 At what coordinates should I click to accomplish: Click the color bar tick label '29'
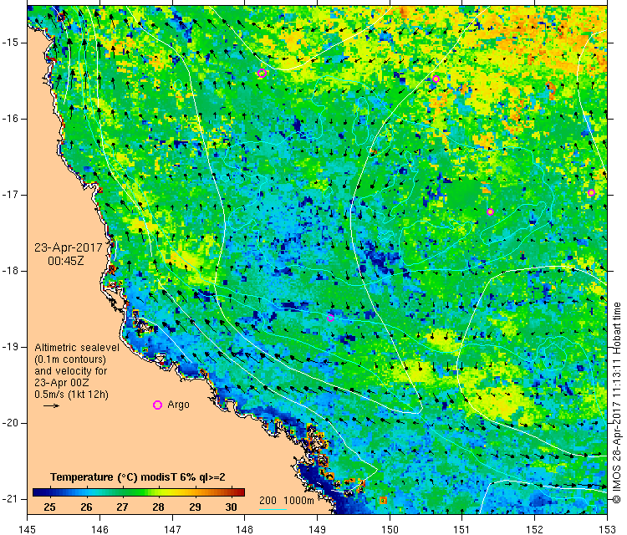click(x=195, y=507)
